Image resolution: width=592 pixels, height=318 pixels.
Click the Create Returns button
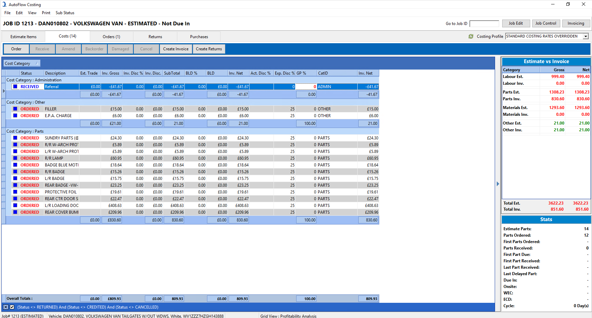click(209, 49)
